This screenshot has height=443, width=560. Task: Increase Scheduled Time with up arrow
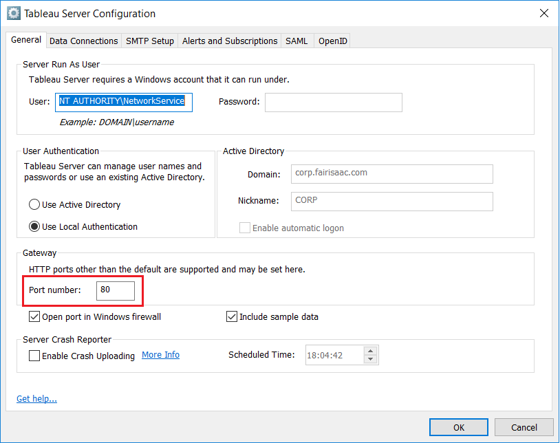tap(371, 351)
